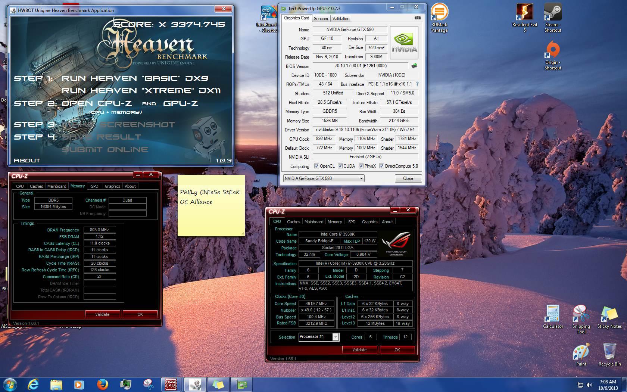Screen dimensions: 627x392
Task: Open the Calculator desktop icon
Action: 553,317
